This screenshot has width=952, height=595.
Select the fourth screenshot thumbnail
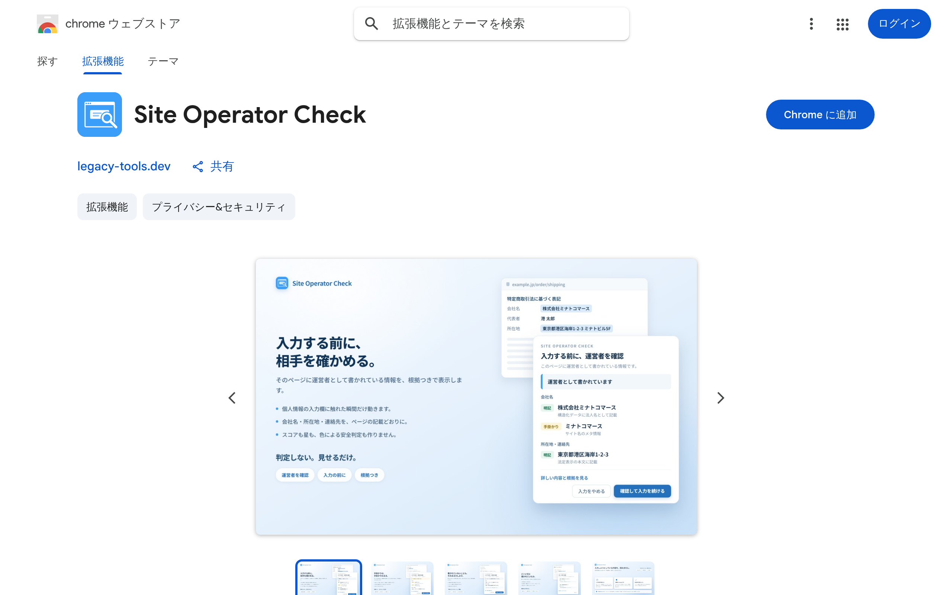[550, 578]
